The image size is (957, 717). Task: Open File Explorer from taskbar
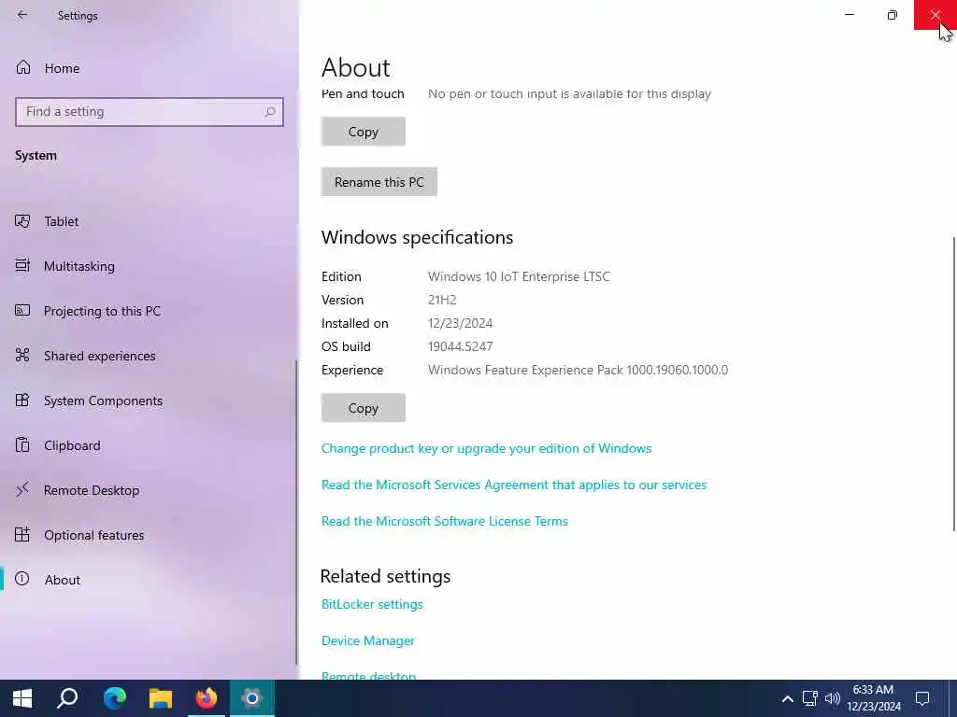pyautogui.click(x=161, y=698)
